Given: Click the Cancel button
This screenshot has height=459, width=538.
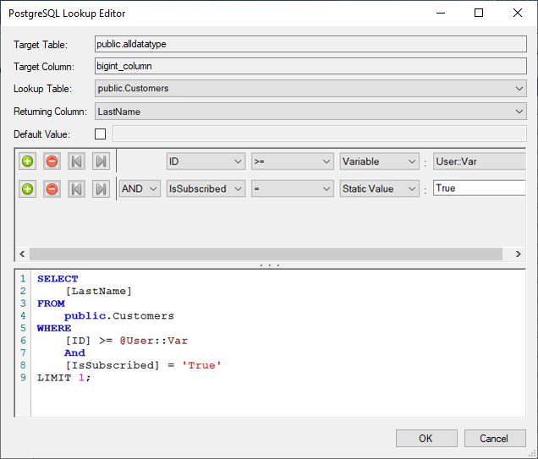Looking at the screenshot, I should (495, 439).
